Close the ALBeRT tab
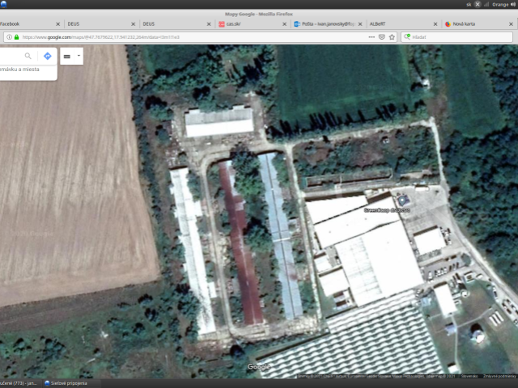The width and height of the screenshot is (518, 388). tap(435, 24)
